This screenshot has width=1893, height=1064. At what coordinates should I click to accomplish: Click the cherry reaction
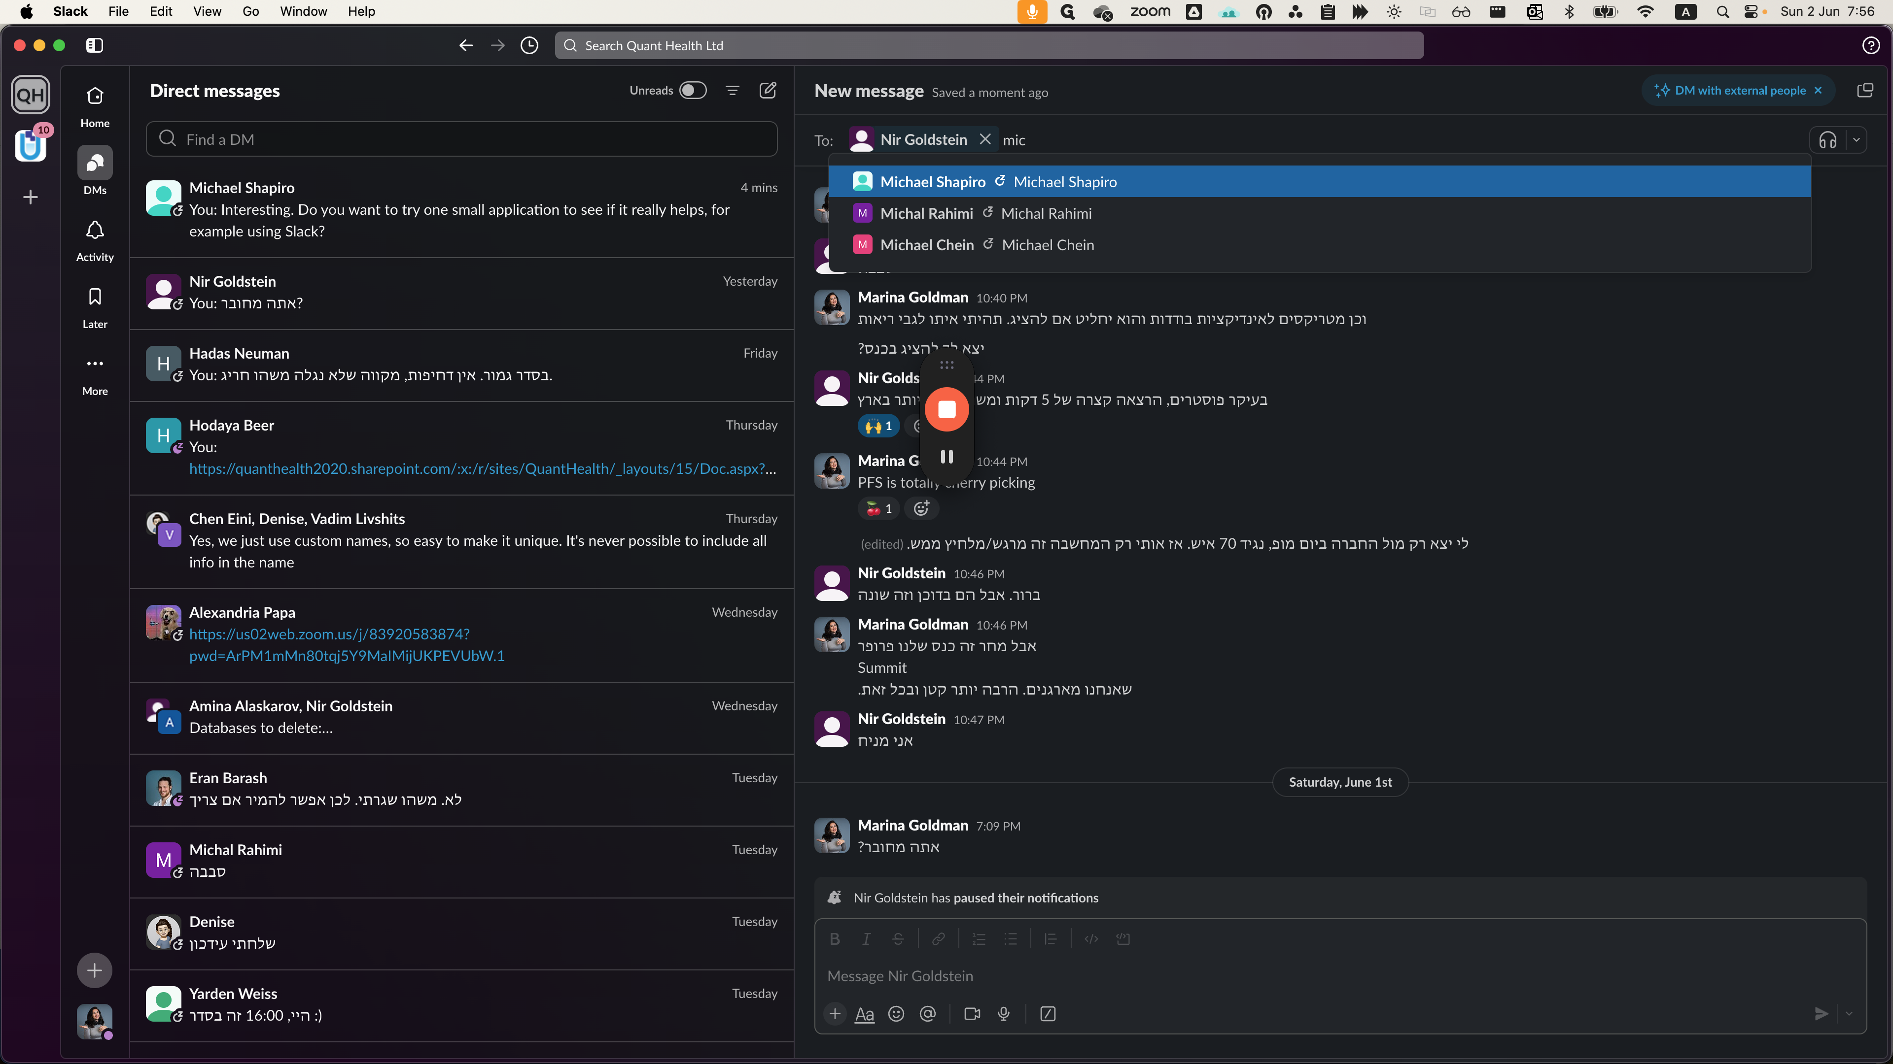pos(878,508)
